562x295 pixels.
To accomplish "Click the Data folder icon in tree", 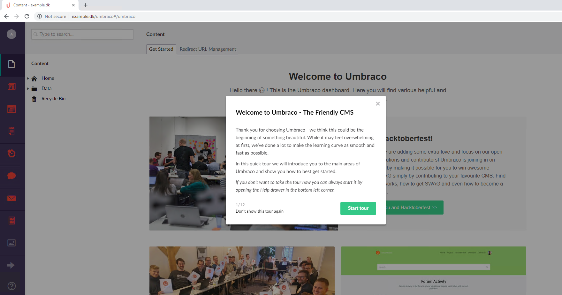I will [x=34, y=89].
